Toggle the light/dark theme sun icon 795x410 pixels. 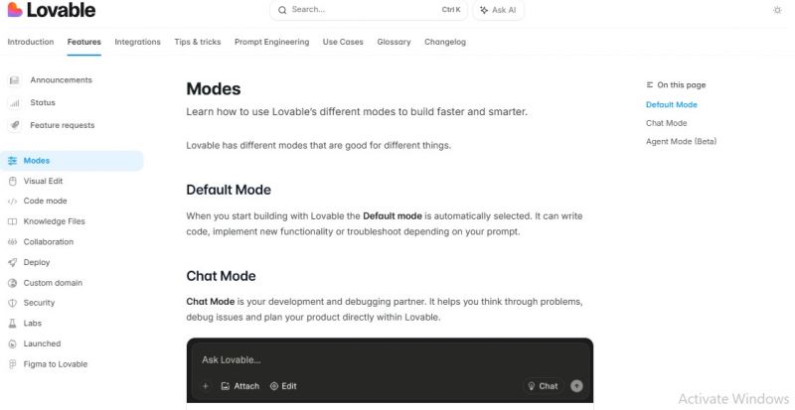click(777, 10)
